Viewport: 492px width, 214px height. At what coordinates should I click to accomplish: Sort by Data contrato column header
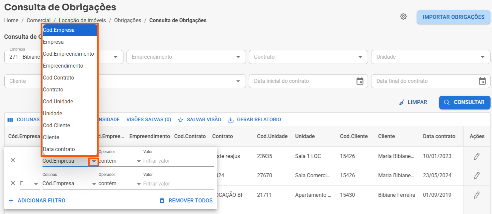[439, 136]
